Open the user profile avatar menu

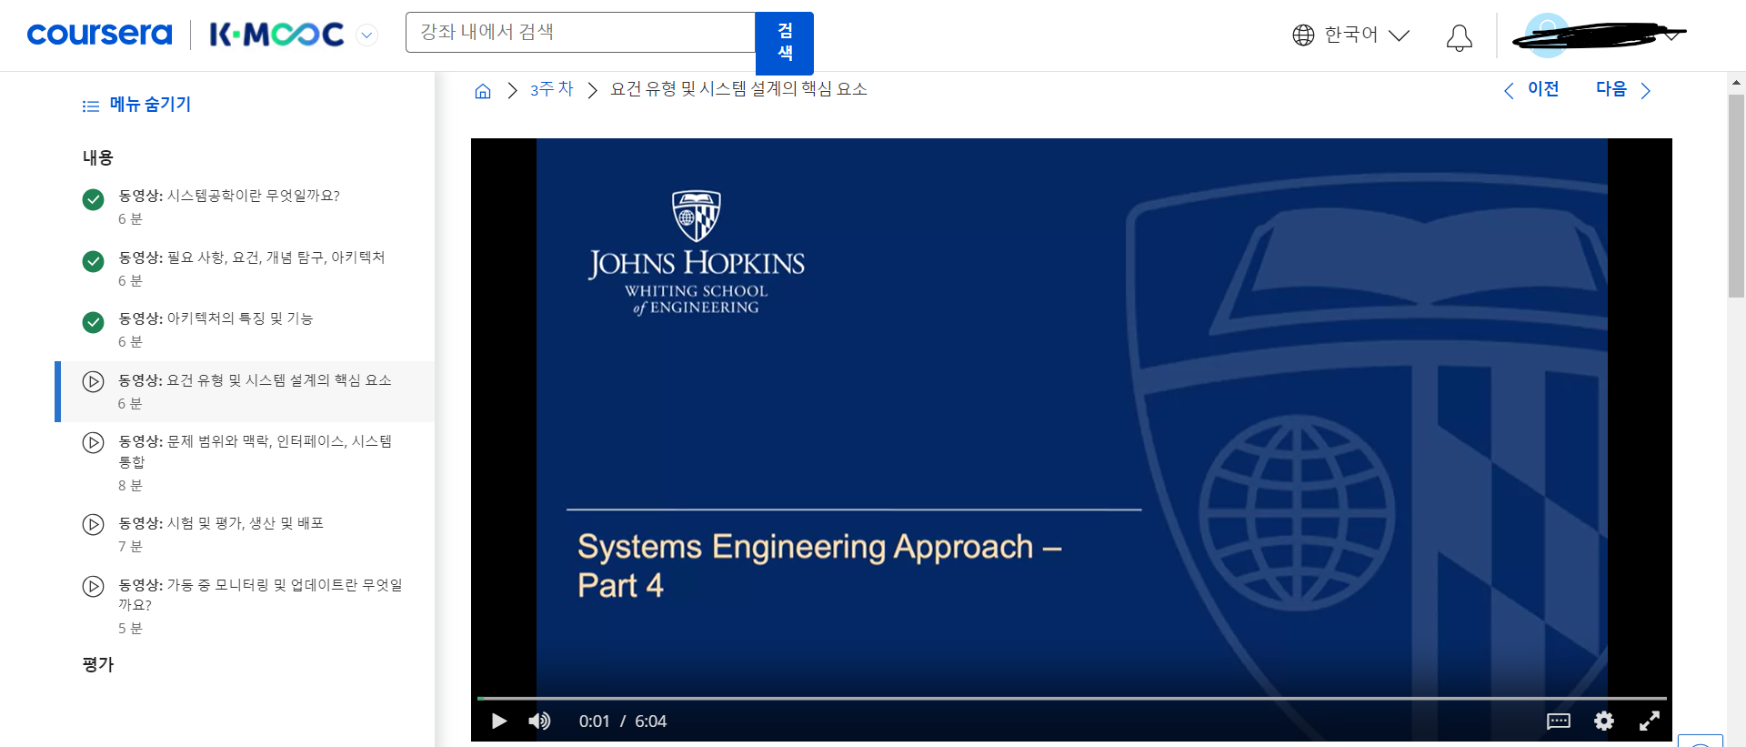coord(1546,35)
